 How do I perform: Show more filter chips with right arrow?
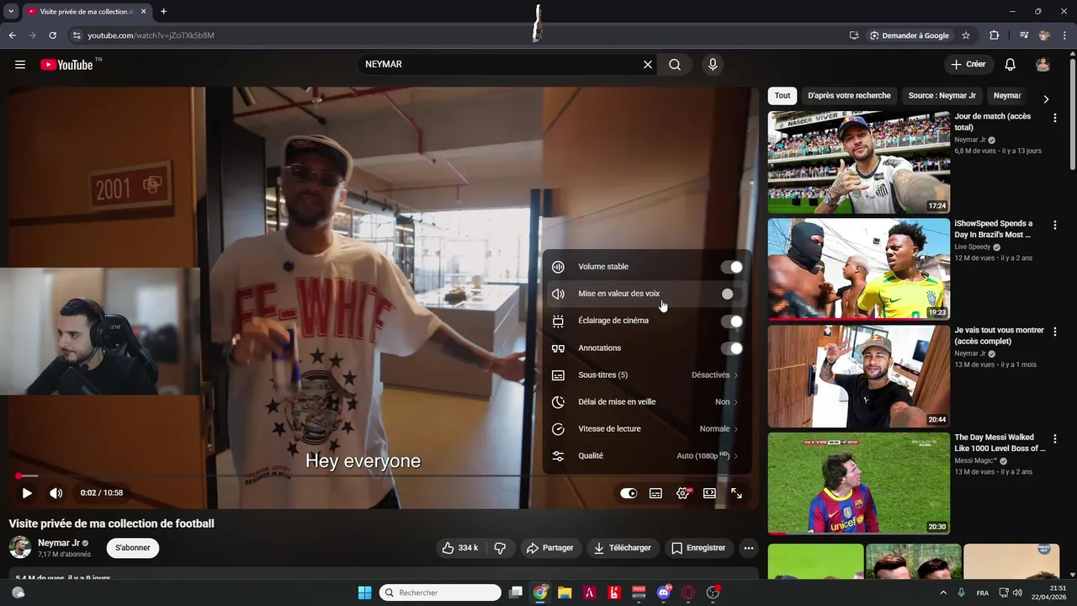tap(1046, 98)
